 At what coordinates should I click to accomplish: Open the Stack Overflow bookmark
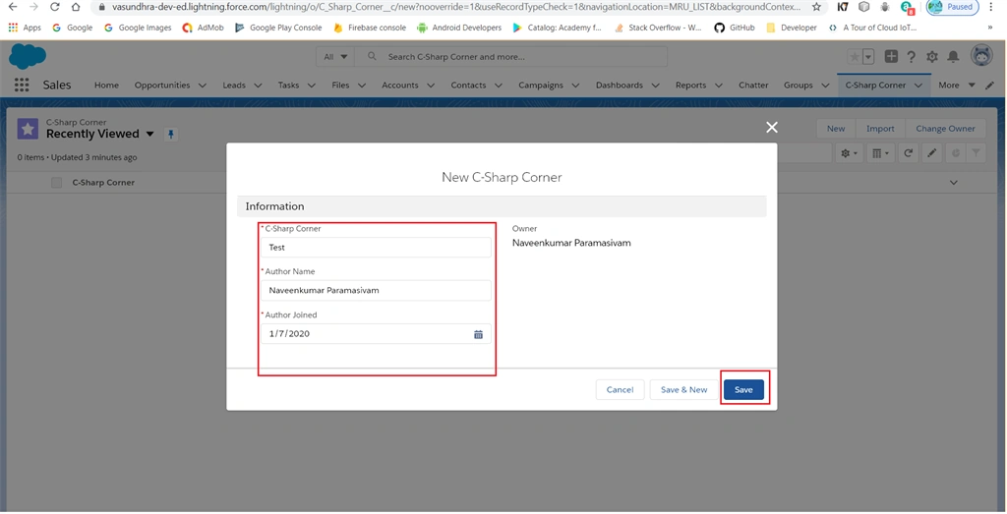[x=658, y=28]
